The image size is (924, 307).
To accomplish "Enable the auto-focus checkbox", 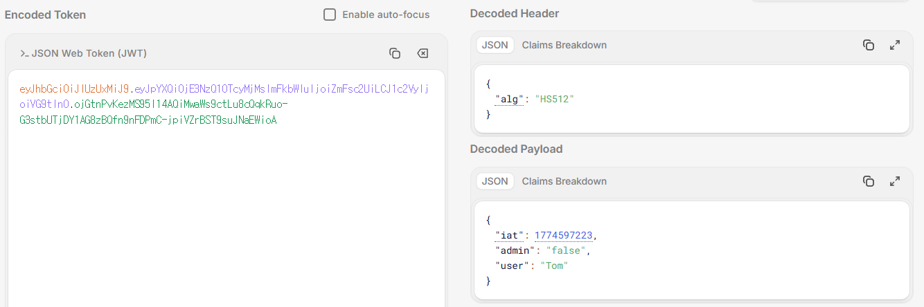I will pyautogui.click(x=330, y=15).
